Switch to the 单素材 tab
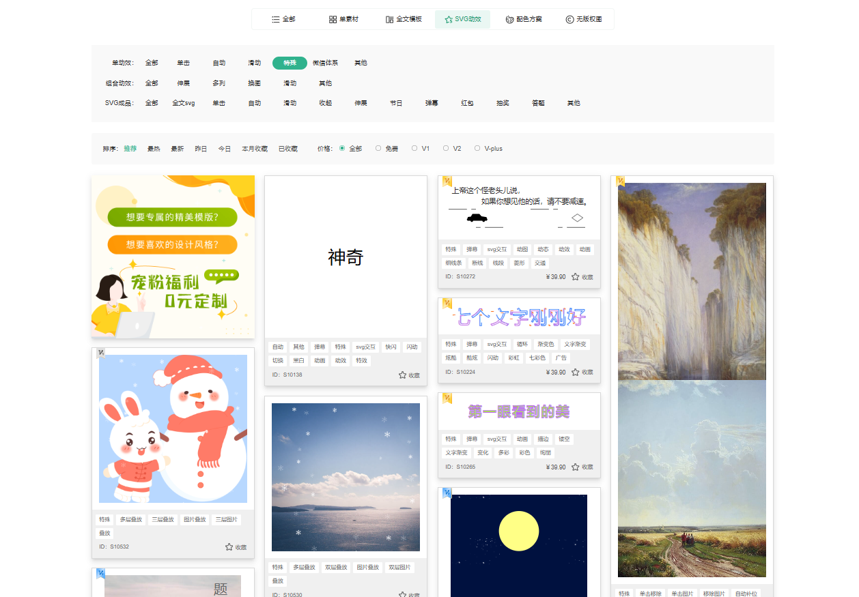 pos(346,19)
